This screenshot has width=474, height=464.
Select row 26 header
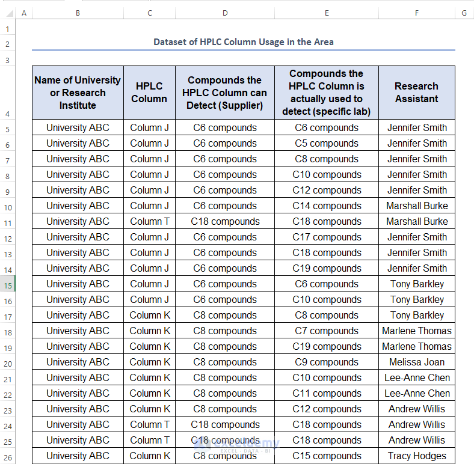pos(8,456)
